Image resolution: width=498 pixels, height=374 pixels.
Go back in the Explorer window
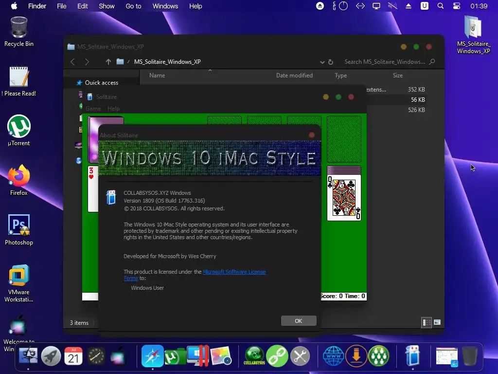73,62
